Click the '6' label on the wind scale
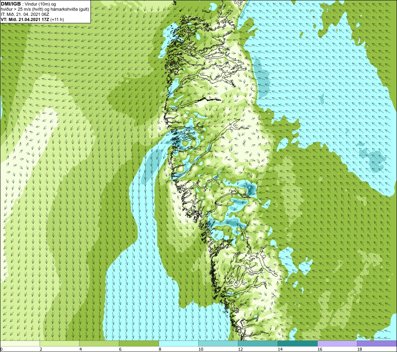 pyautogui.click(x=120, y=349)
